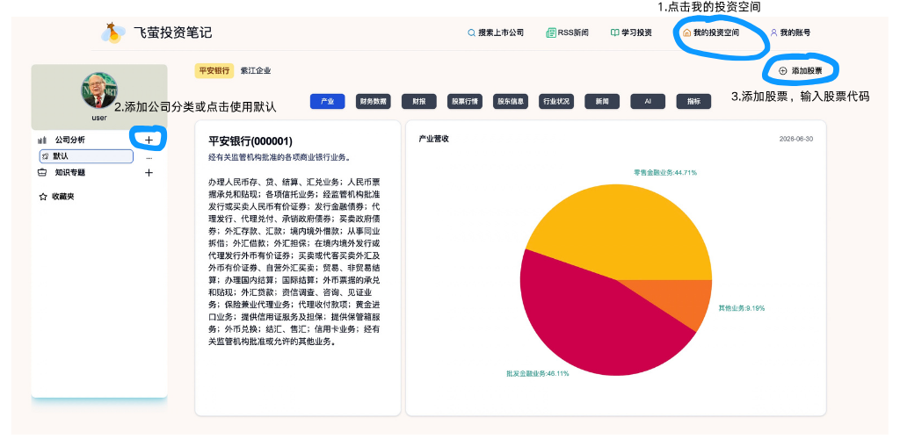Select the 默认 category item
900x439 pixels.
pos(86,156)
